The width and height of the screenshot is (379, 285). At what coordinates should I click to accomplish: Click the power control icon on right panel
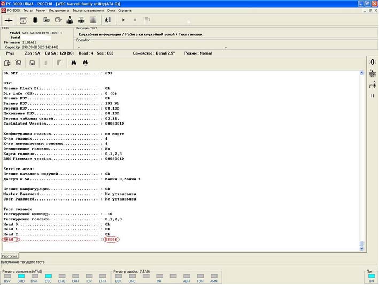point(373,84)
